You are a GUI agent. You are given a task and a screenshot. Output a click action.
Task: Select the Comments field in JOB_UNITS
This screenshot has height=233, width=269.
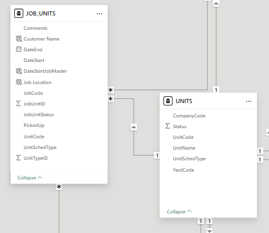click(36, 28)
